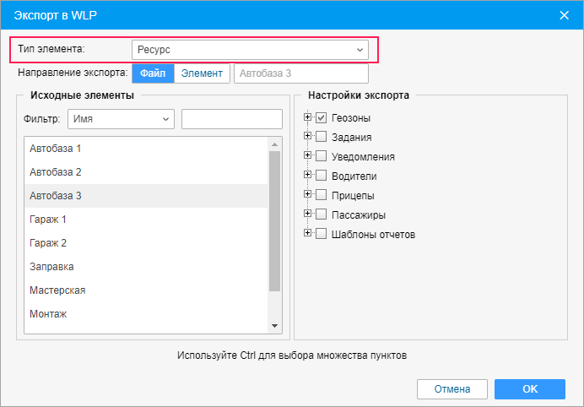Expand the Шаблоны отчетов tree node
The height and width of the screenshot is (407, 584).
(x=308, y=234)
